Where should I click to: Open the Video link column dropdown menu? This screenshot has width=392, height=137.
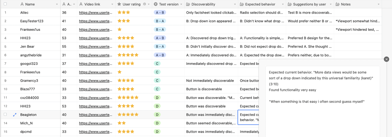coord(113,4)
